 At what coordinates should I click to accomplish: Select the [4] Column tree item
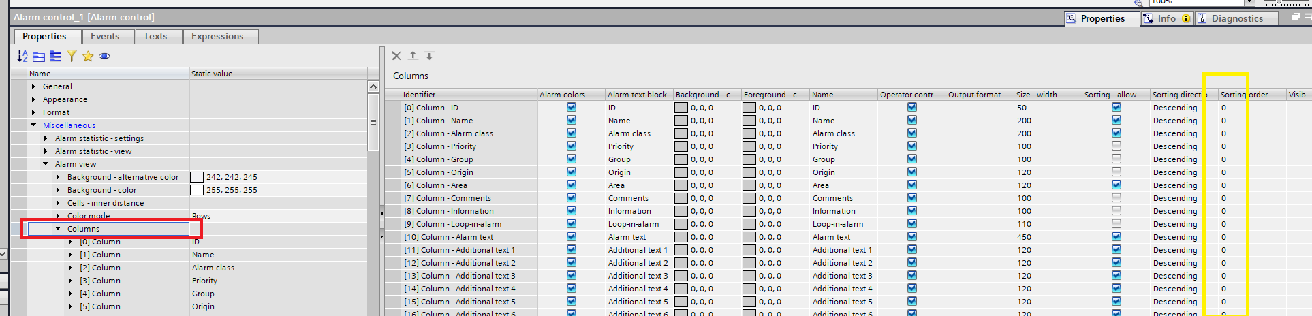coord(100,294)
